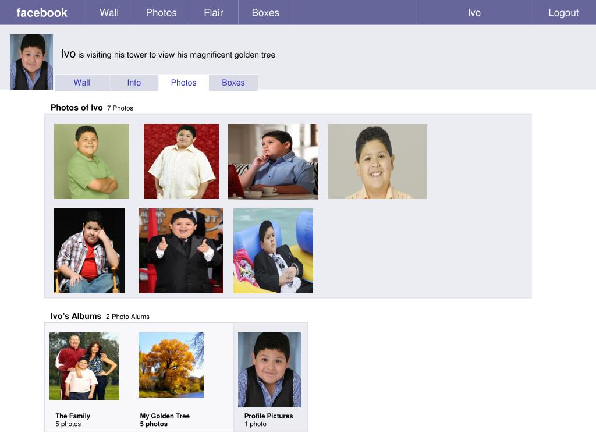Switch to the Info profile tab
Screen dimensions: 596x447
click(134, 83)
